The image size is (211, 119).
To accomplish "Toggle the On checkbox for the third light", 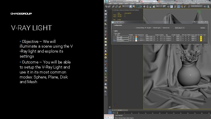I will pos(115,41).
